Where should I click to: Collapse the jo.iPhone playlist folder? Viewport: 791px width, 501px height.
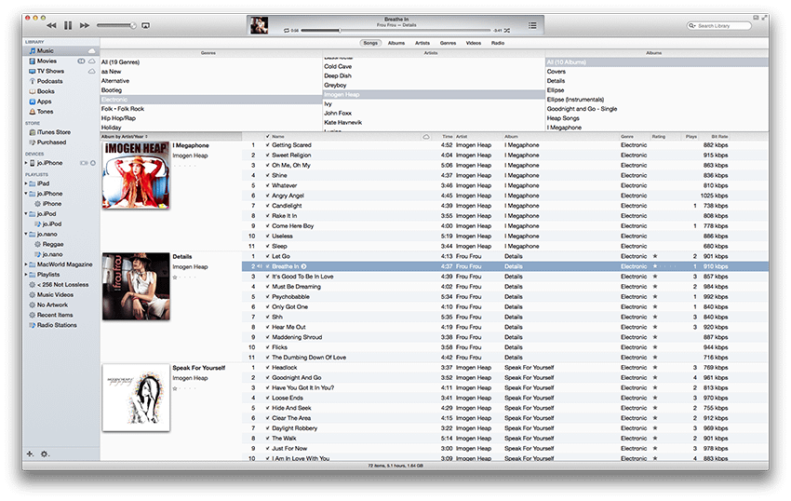click(x=26, y=194)
